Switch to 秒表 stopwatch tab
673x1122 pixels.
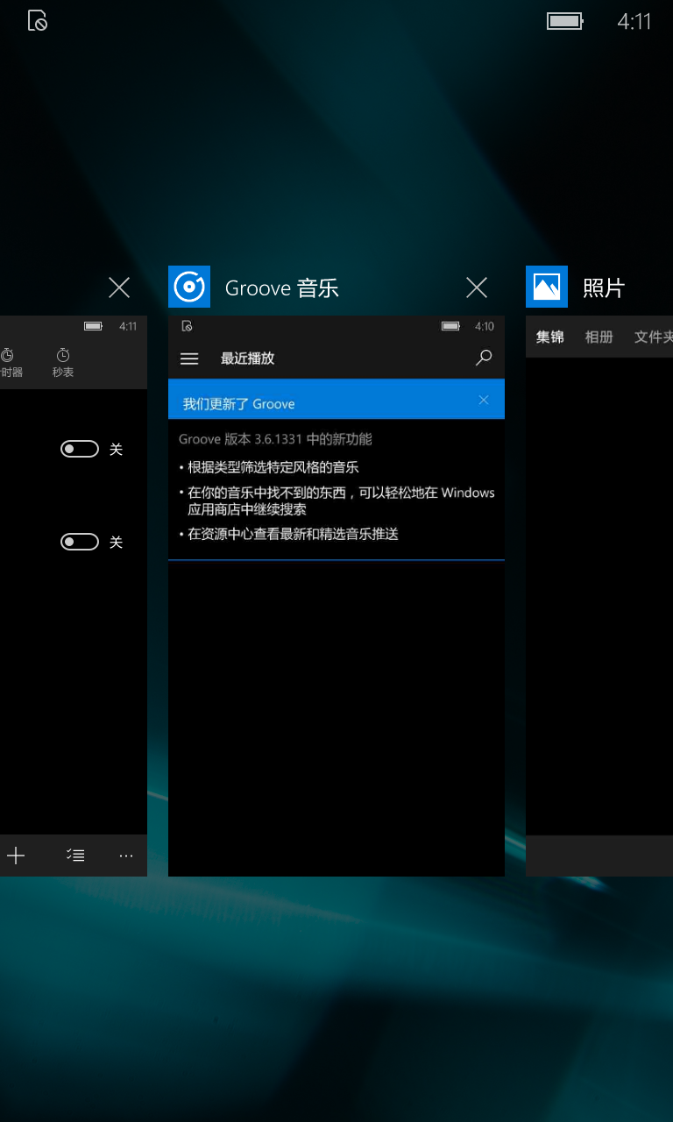pos(63,363)
